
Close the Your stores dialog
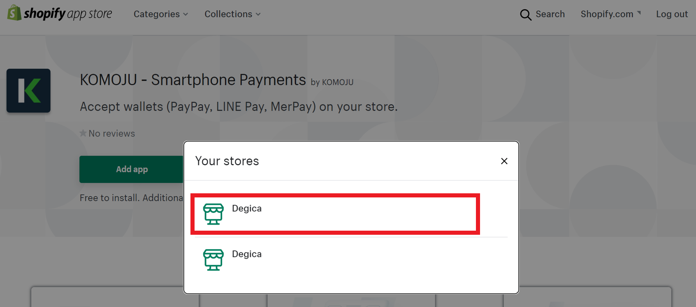(504, 161)
